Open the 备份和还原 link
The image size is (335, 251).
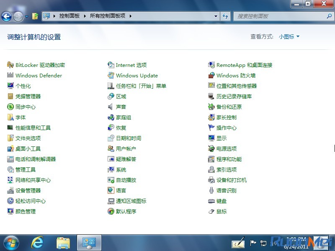pos(229,107)
